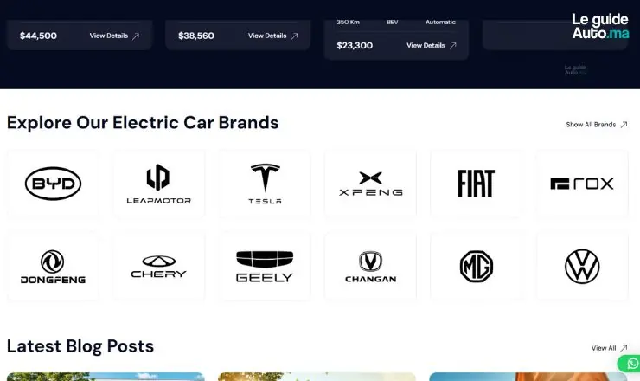640x381 pixels.
Task: Select the Fiat brand logo
Action: click(x=477, y=184)
